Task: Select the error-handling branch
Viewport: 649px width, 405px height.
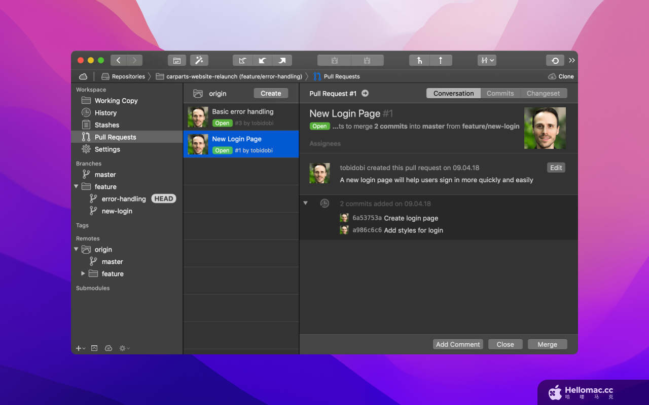Action: [x=124, y=199]
